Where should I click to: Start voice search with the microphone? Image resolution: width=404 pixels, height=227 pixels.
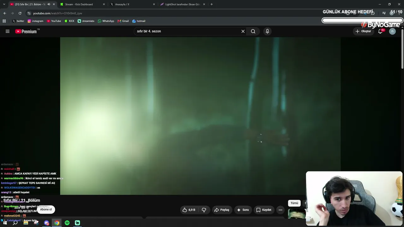[267, 31]
